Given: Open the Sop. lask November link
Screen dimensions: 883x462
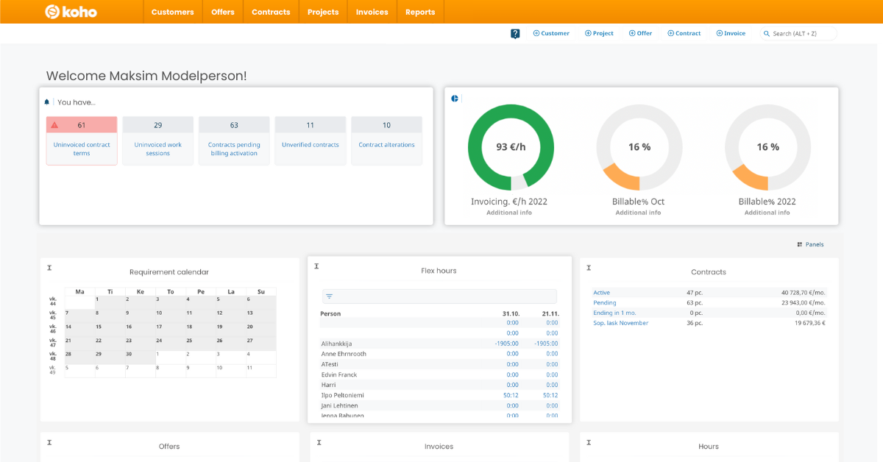Looking at the screenshot, I should click(619, 323).
